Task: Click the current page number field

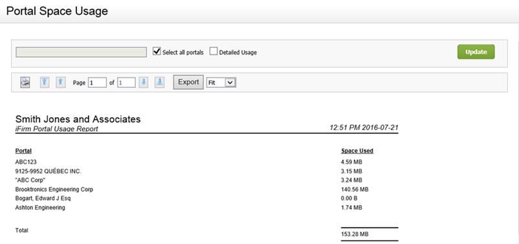Action: [97, 83]
